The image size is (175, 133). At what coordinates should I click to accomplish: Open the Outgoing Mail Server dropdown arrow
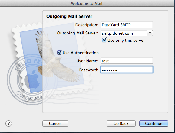pos(150,33)
